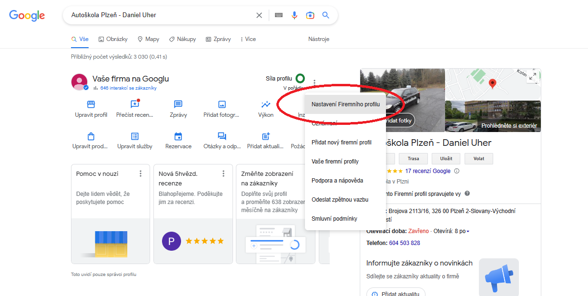Click the Pomoc v nouzi storefront illustration
588x296 pixels.
(x=111, y=244)
